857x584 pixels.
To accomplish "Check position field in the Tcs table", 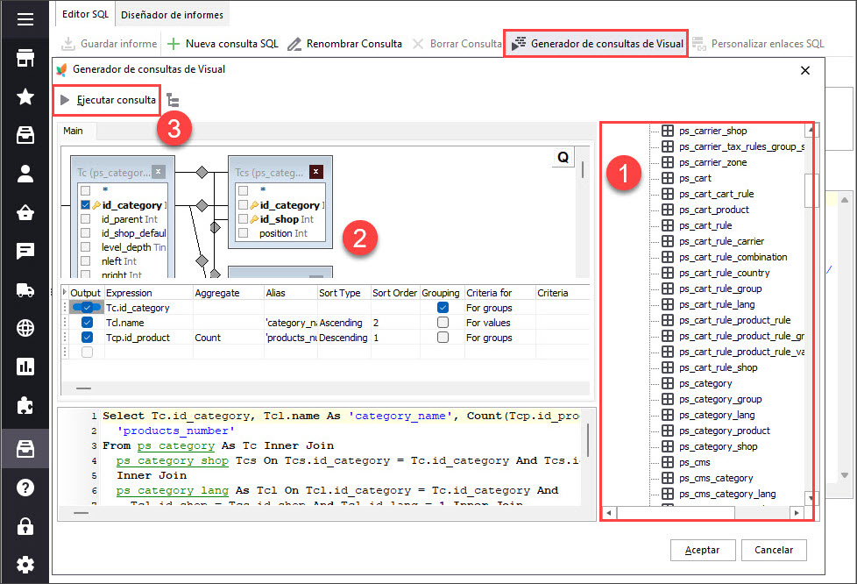I will click(244, 233).
